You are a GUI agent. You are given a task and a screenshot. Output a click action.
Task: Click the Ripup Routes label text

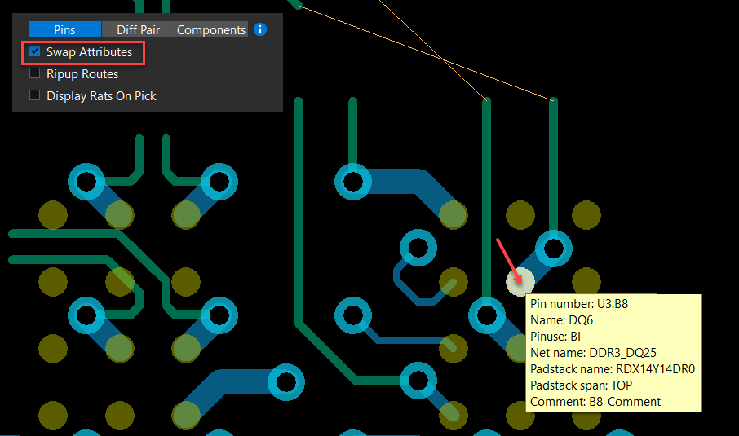[82, 74]
